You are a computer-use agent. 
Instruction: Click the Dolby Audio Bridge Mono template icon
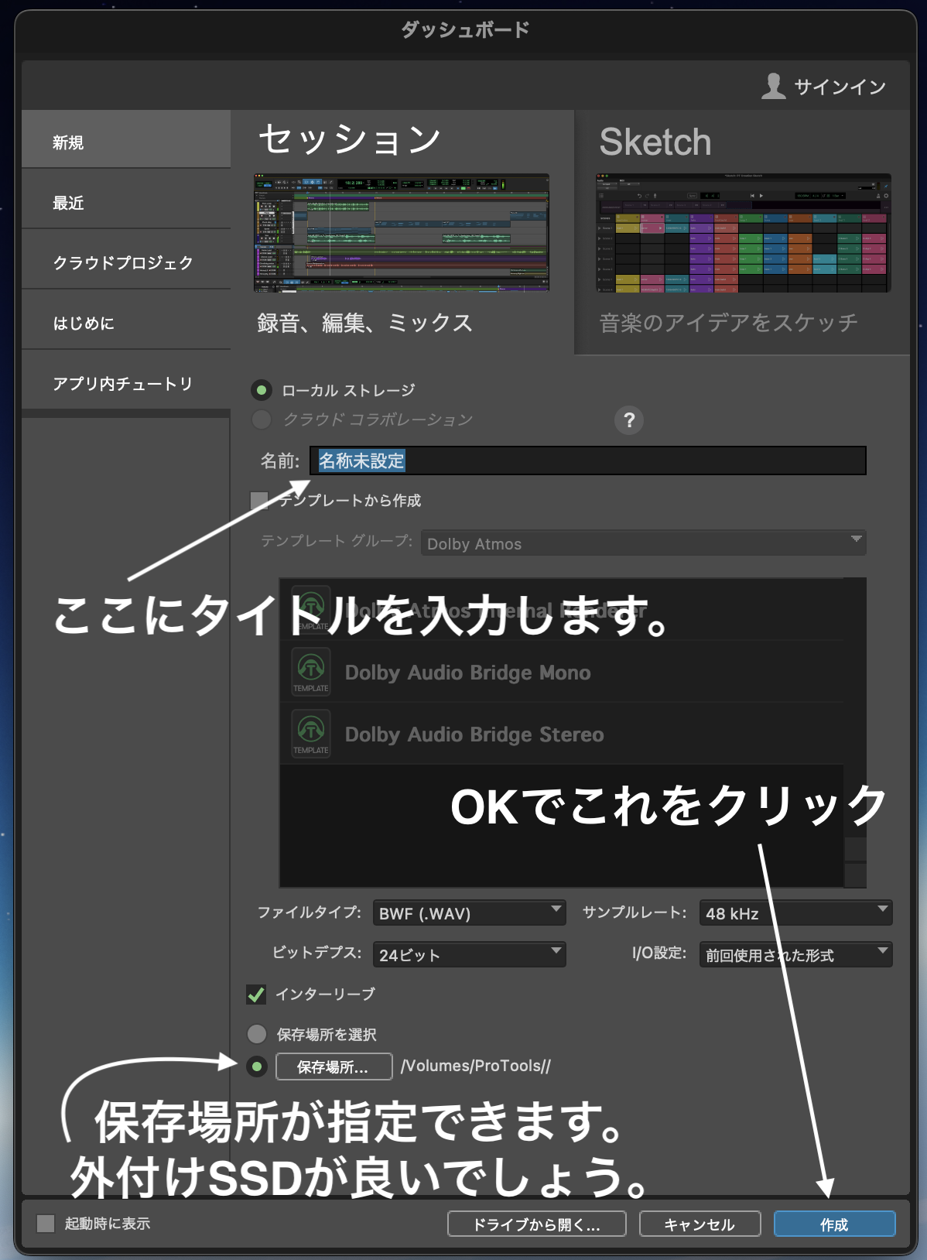311,671
